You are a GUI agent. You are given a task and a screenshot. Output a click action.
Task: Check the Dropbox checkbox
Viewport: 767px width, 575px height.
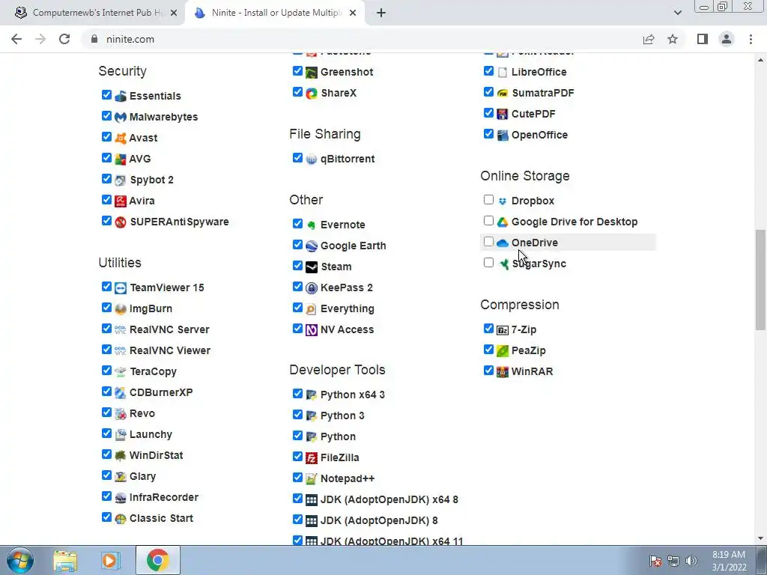[x=488, y=199]
